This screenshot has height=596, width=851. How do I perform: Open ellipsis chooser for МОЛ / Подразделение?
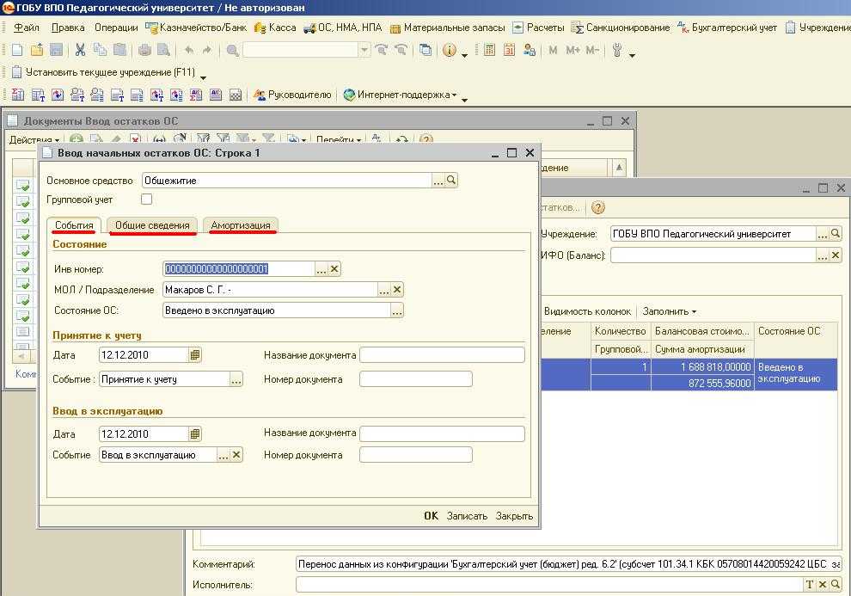click(x=384, y=290)
